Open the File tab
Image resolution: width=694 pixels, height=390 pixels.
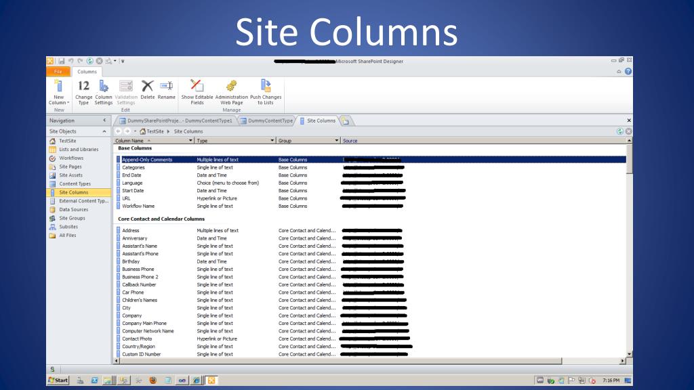click(58, 72)
